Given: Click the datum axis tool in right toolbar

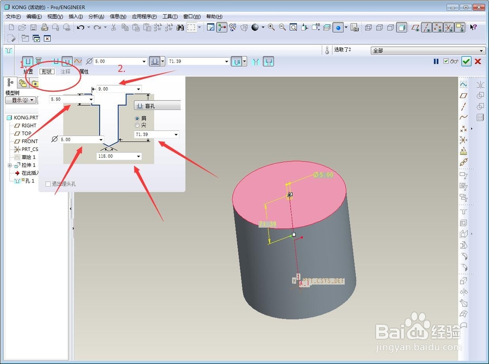Looking at the screenshot, I should point(464,107).
